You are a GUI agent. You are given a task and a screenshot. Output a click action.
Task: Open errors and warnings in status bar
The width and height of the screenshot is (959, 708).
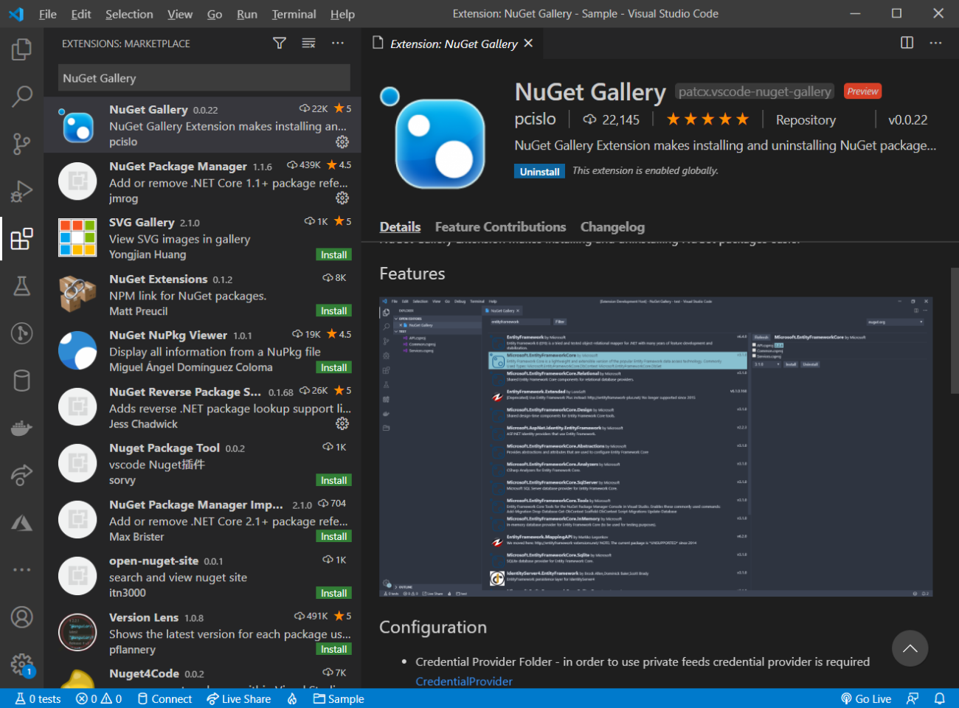pyautogui.click(x=99, y=698)
